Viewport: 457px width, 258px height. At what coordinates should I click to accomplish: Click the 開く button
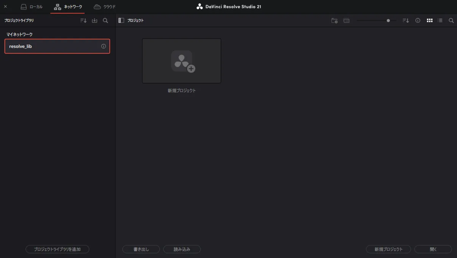coord(433,249)
